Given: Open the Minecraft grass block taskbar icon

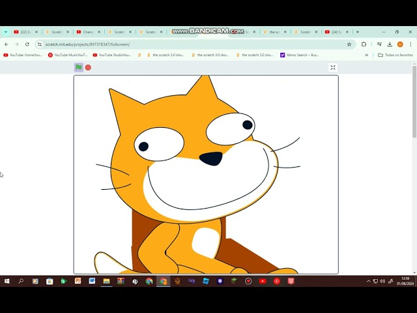Looking at the screenshot, I should coord(234,281).
